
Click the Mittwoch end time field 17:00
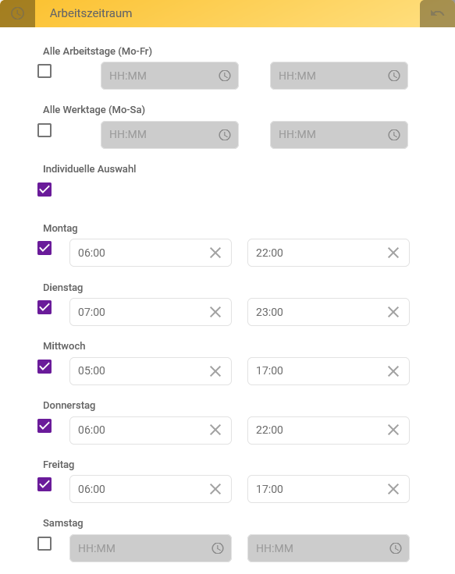[x=329, y=371]
